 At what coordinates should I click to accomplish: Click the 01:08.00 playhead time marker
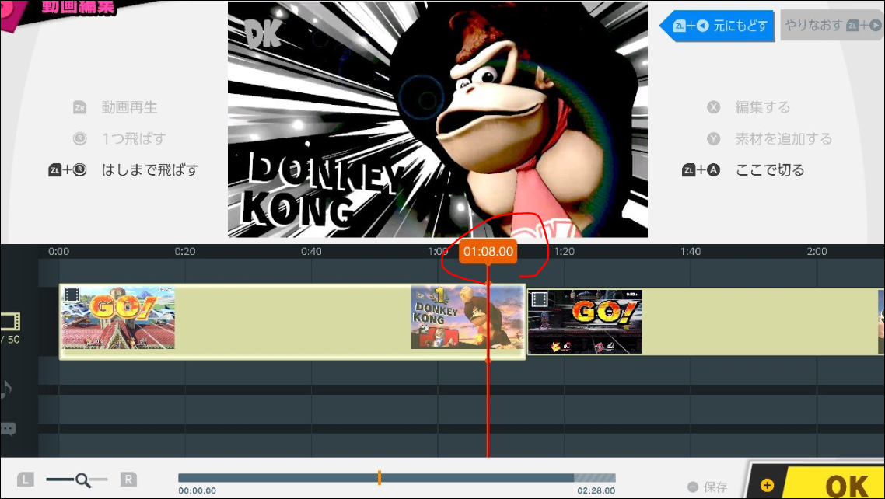click(488, 252)
